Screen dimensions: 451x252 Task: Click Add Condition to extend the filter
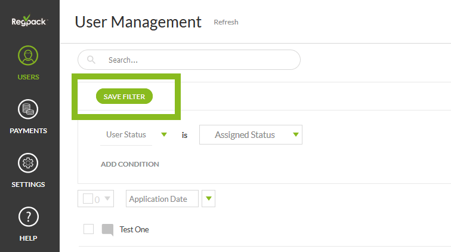click(129, 164)
